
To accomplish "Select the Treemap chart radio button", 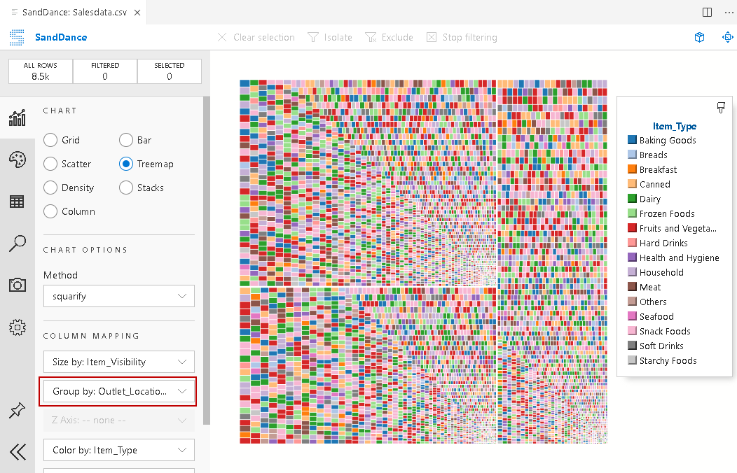I will (x=126, y=164).
